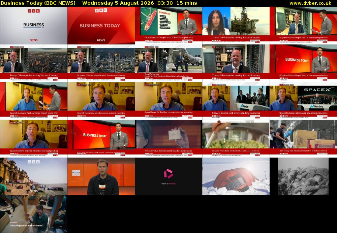The width and height of the screenshot is (337, 233).
Task: Select the thumbnail showing the SPACEX Nasdaq sign
Action: click(x=303, y=101)
